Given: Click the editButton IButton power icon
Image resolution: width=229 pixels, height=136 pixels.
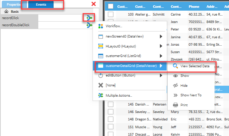Looking at the screenshot, I should coord(101,75).
